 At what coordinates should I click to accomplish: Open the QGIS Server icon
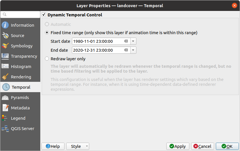(5, 129)
